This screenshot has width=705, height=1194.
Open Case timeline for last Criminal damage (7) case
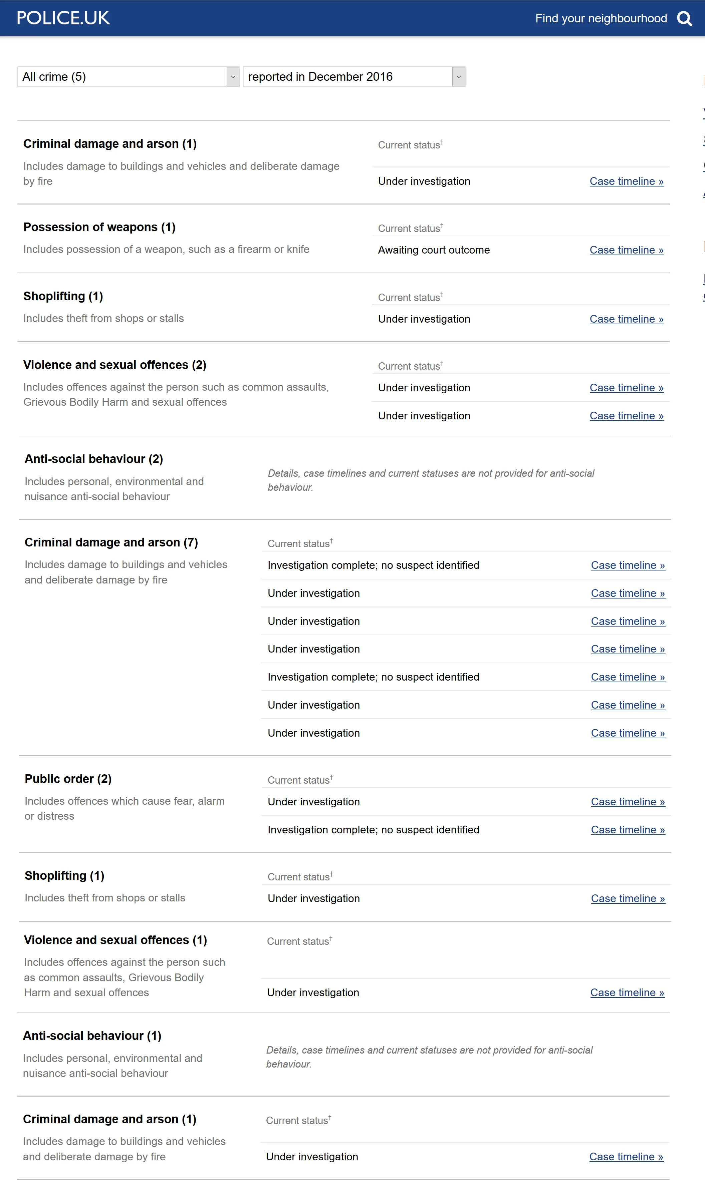628,733
